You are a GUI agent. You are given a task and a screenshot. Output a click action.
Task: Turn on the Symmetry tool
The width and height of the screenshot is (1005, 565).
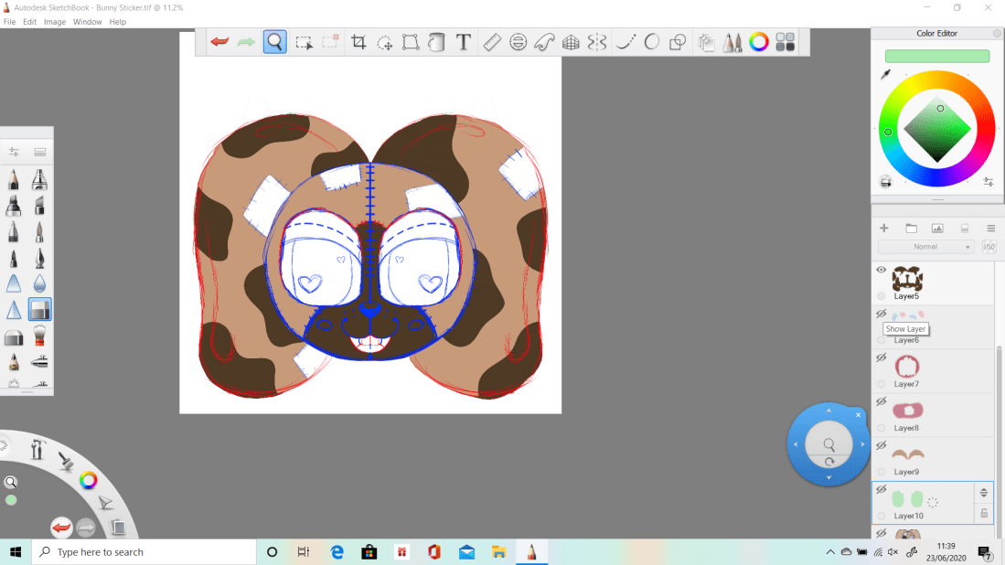pyautogui.click(x=597, y=42)
